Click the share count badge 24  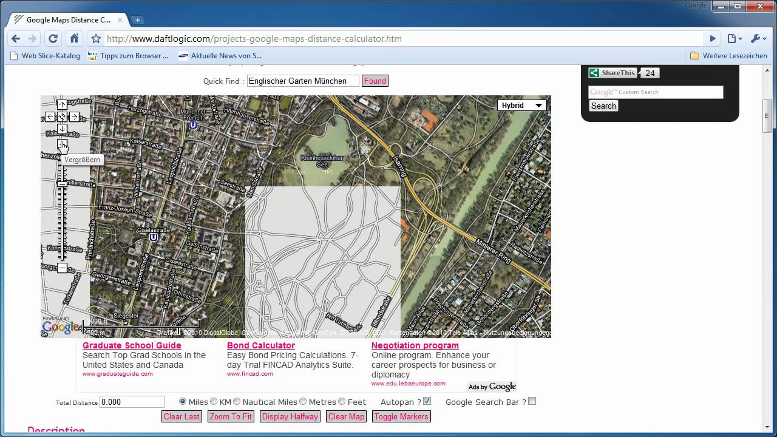[x=650, y=73]
